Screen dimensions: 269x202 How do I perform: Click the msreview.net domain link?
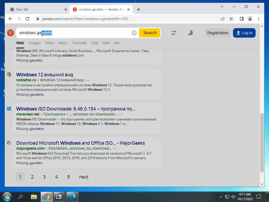click(x=28, y=114)
